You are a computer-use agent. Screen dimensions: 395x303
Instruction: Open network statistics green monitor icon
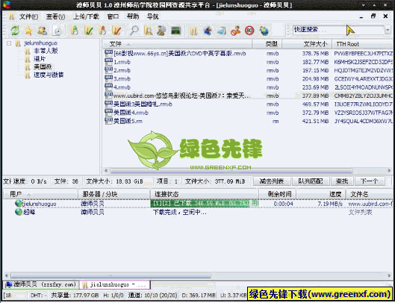(176, 31)
